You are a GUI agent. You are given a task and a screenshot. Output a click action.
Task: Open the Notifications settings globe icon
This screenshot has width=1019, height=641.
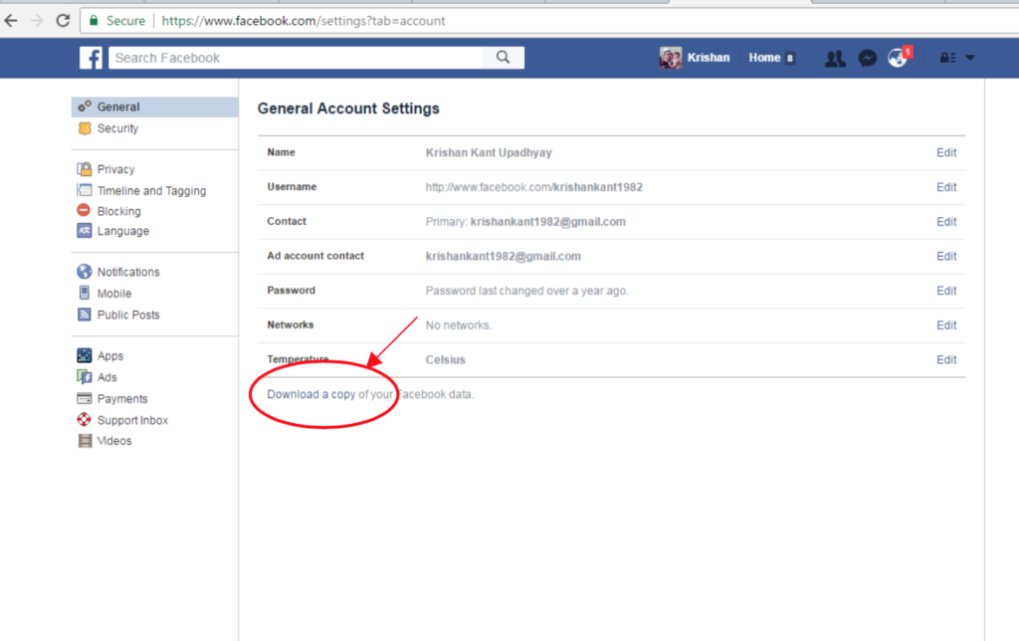85,272
